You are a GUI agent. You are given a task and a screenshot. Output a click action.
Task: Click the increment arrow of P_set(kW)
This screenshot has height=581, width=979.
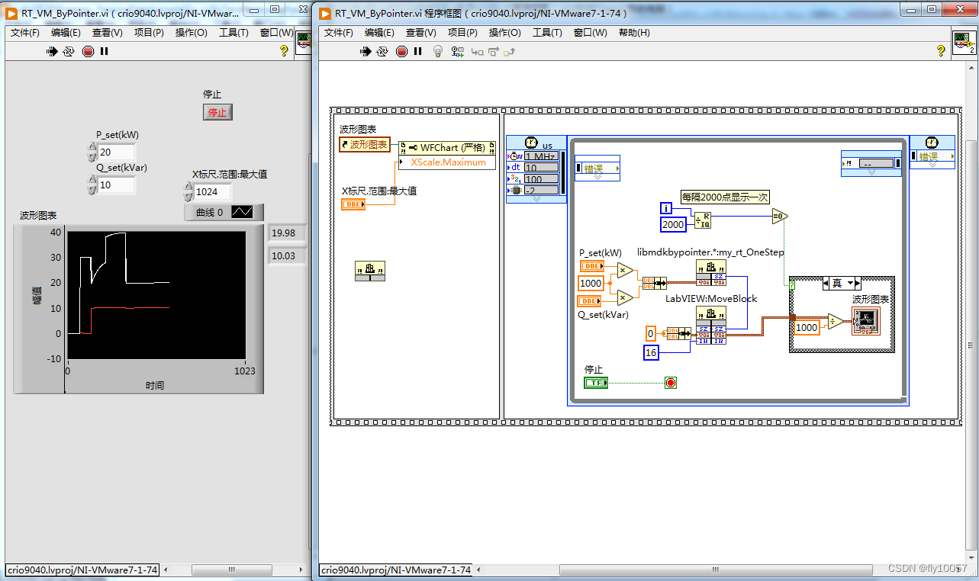point(92,147)
